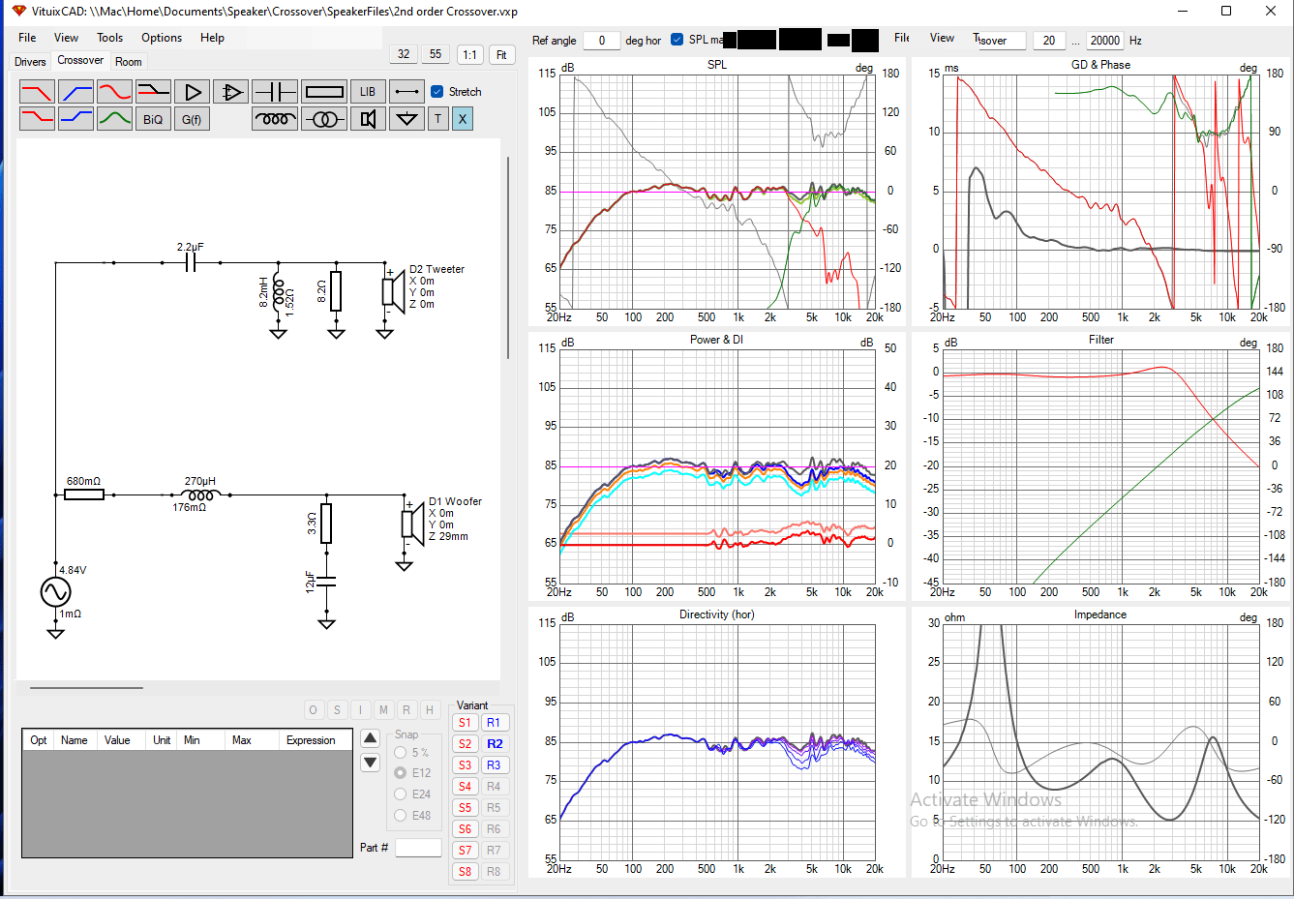Select the E24 snap radio button
Screen dimensions: 1294x899
click(x=401, y=794)
